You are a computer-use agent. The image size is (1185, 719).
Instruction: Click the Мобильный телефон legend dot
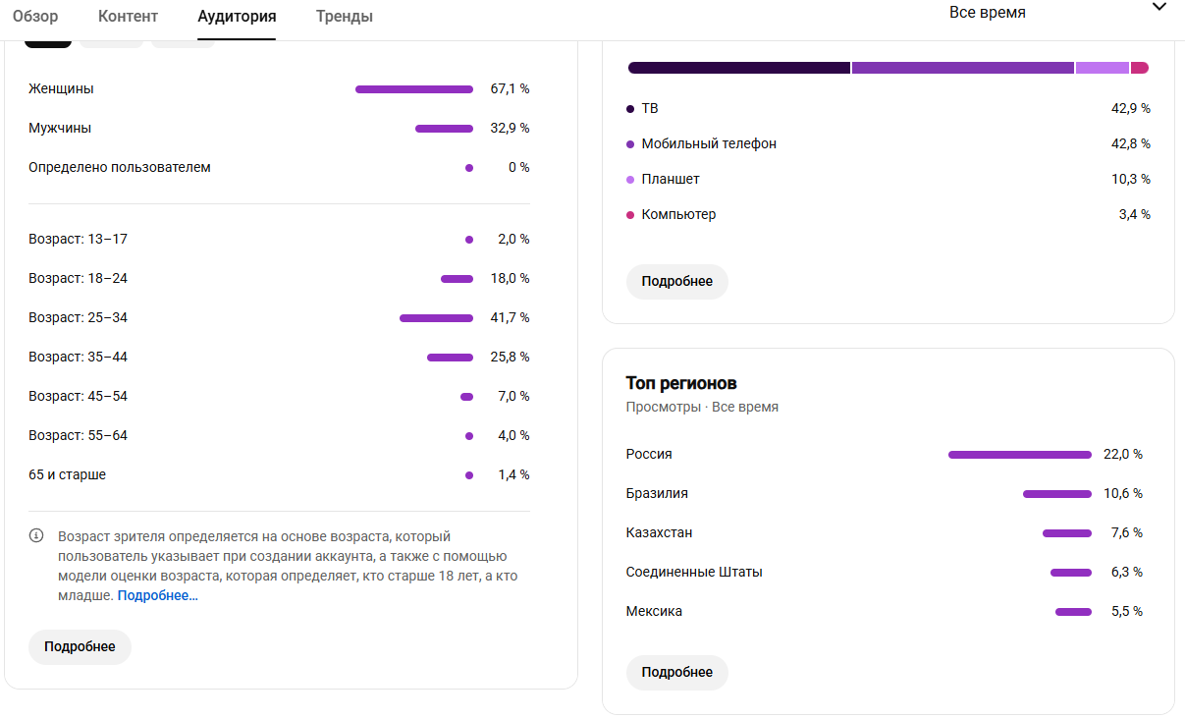[x=630, y=144]
